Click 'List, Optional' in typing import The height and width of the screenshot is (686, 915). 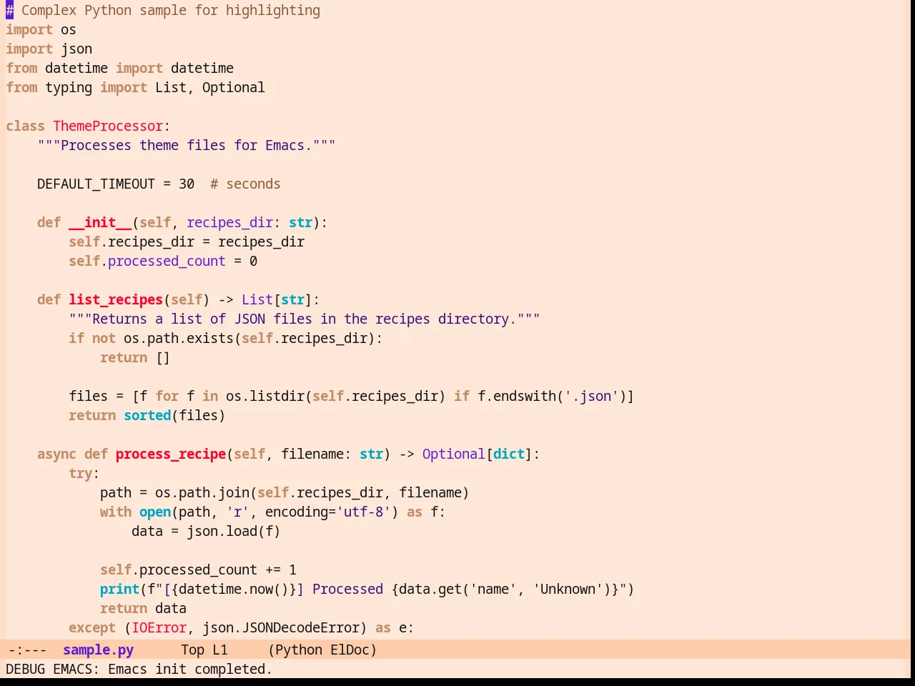pyautogui.click(x=210, y=87)
